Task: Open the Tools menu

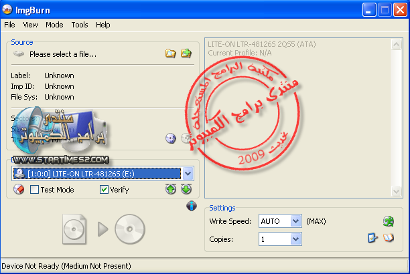Action: coord(80,25)
